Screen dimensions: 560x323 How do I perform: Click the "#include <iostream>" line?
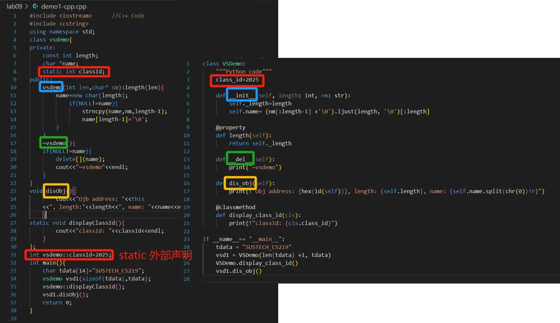pos(61,16)
